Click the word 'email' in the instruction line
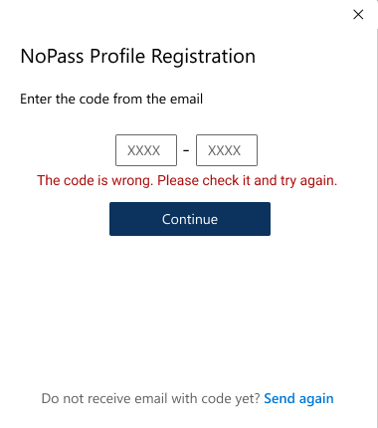The width and height of the screenshot is (378, 428). 186,99
